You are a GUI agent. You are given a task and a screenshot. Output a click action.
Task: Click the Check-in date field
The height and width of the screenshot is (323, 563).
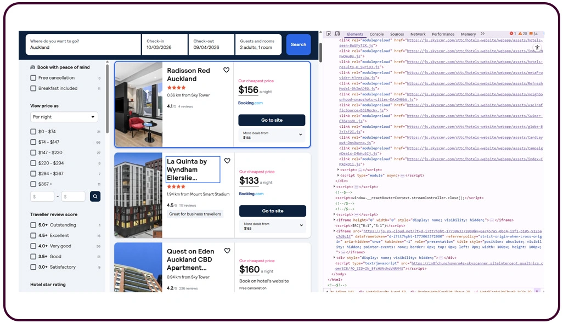161,44
